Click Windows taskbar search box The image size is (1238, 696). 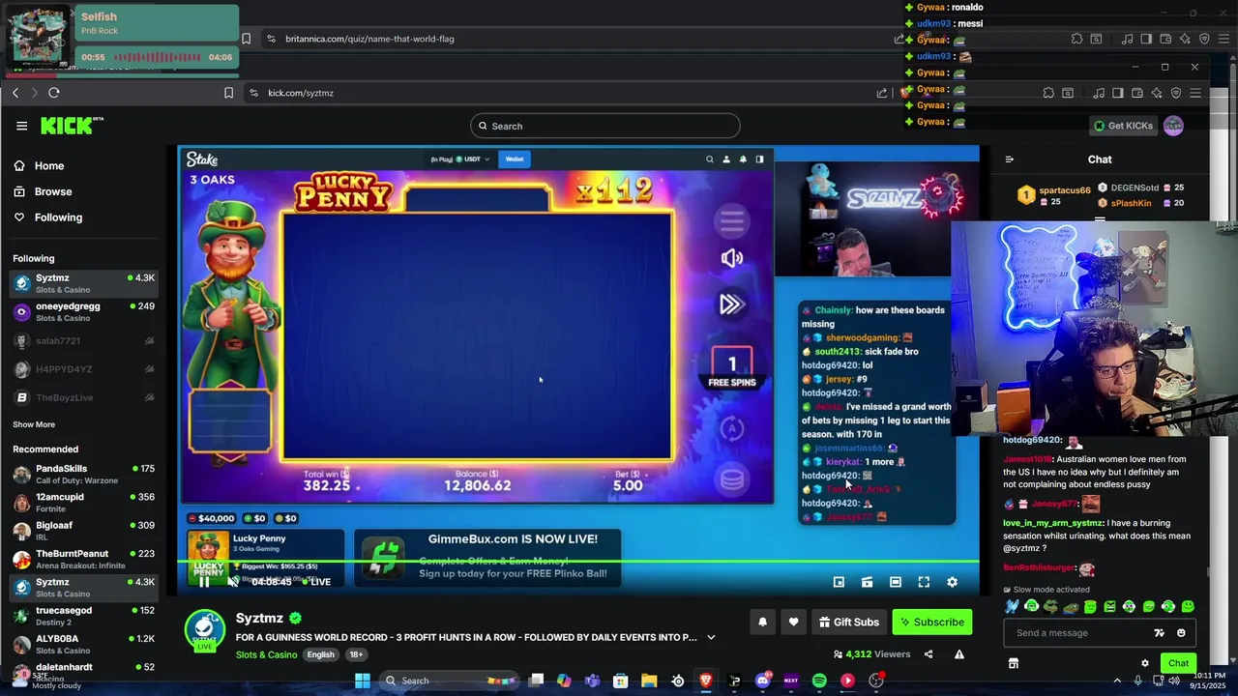point(450,681)
